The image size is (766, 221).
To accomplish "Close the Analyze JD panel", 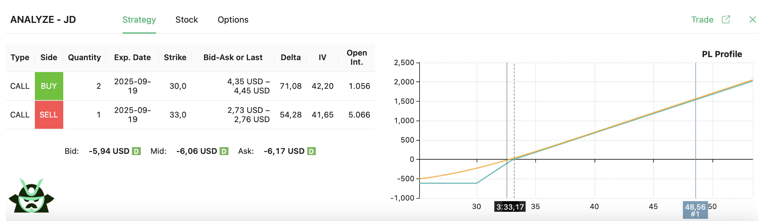I will coord(752,19).
